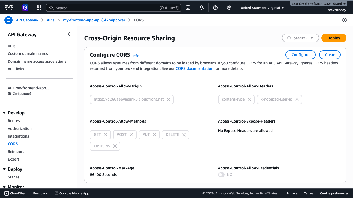Open the settings gear icon

click(229, 8)
